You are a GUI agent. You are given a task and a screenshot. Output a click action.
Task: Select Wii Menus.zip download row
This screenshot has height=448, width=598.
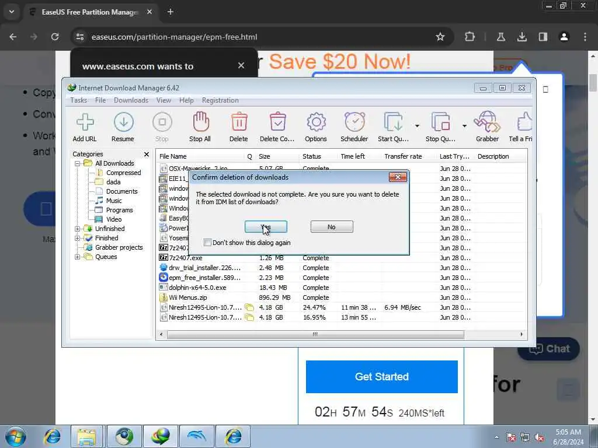341,297
